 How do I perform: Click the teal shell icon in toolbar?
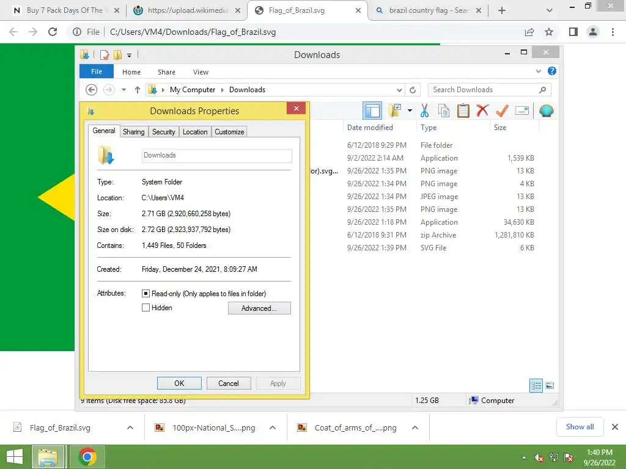[x=546, y=111]
